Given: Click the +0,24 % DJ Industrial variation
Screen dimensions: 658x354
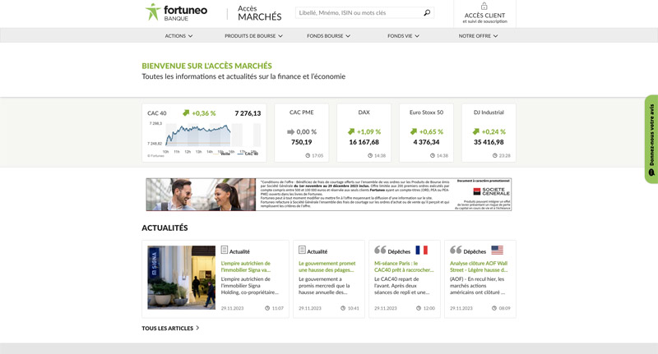Looking at the screenshot, I should tap(493, 131).
